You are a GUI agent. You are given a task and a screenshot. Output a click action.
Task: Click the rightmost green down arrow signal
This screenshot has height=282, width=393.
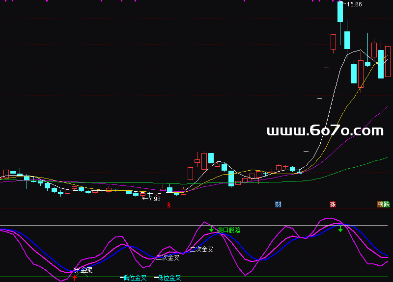coord(340,229)
